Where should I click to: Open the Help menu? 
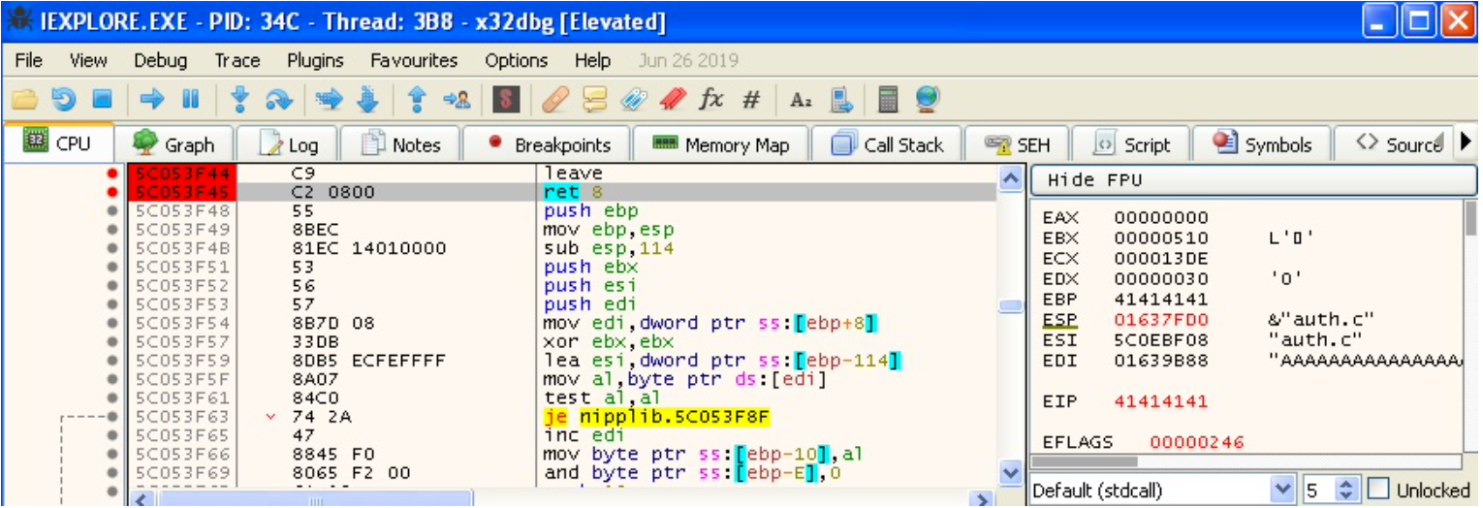pos(592,60)
